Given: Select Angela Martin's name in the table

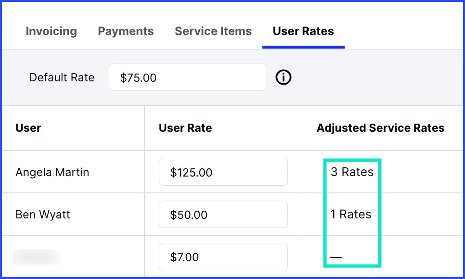Looking at the screenshot, I should point(52,172).
